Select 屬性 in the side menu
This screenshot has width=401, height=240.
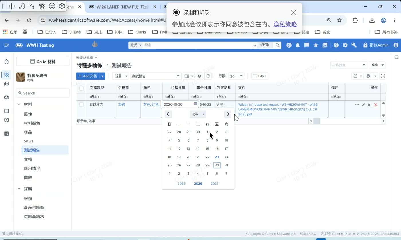point(28,114)
